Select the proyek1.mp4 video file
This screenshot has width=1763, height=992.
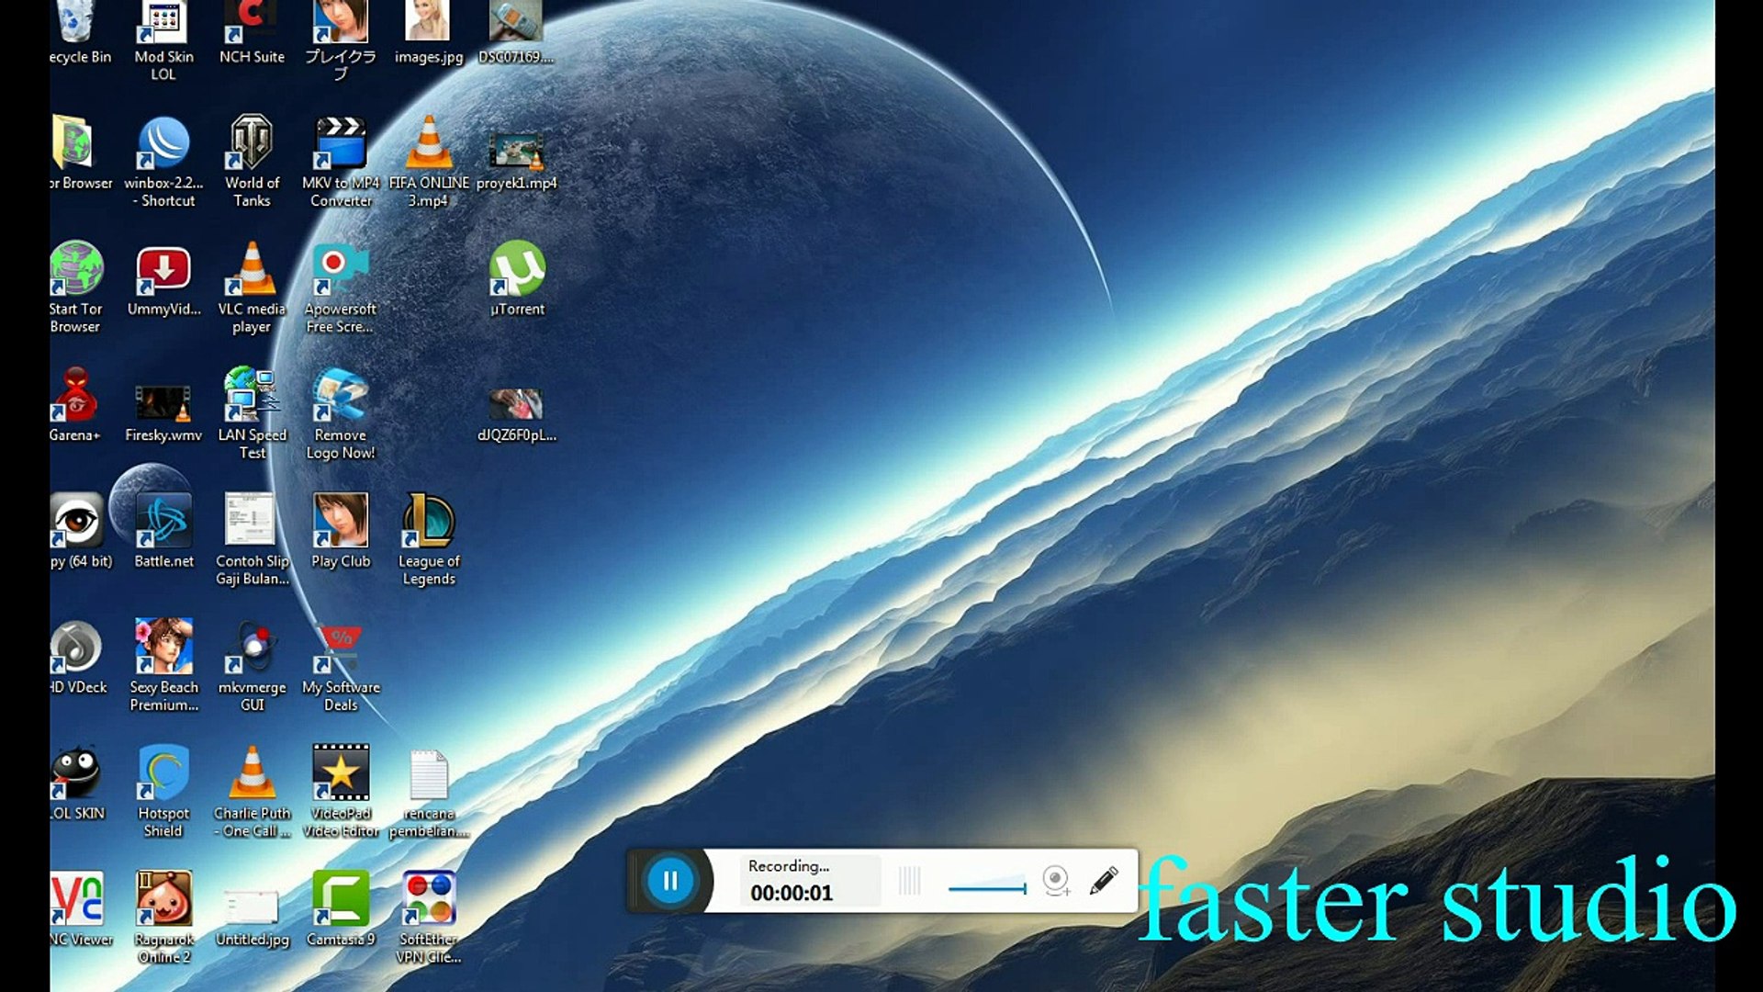pyautogui.click(x=517, y=151)
